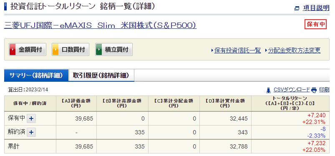Open the eMAXIS Slim 米国株式(S&P500) fund link
Screen dimensions: 335x156
(x=100, y=25)
